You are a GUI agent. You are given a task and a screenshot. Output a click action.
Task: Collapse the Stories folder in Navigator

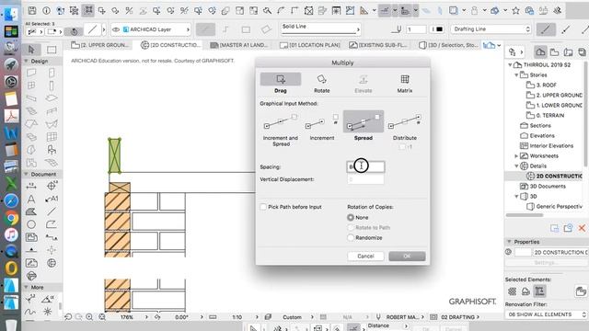(516, 75)
